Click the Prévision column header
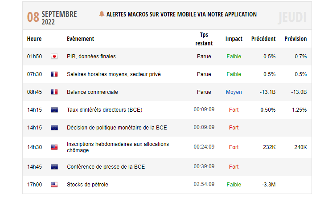 tap(295, 39)
